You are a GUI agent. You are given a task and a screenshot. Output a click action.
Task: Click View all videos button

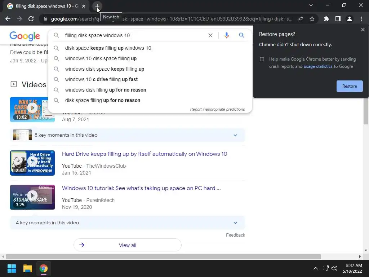coord(128,245)
